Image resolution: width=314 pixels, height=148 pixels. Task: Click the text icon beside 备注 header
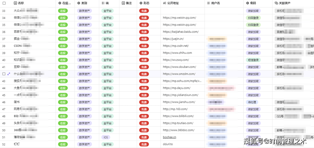[123, 3]
